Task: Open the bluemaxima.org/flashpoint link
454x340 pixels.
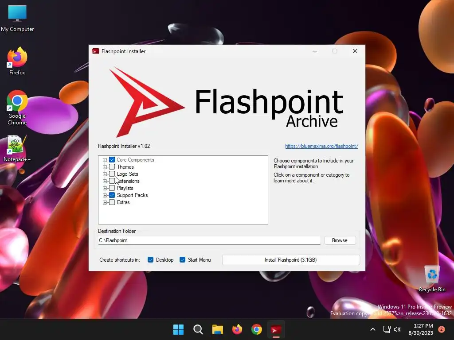Action: coord(322,146)
